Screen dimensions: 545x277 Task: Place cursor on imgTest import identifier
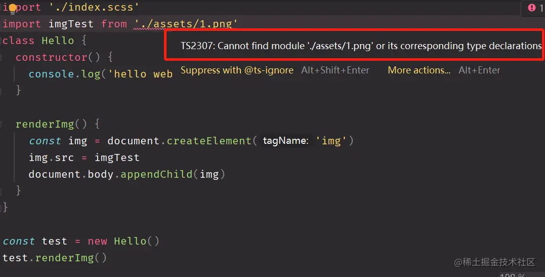71,24
